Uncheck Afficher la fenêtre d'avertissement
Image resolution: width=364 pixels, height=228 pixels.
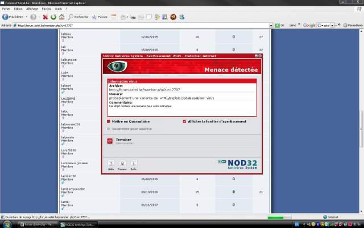[185, 121]
